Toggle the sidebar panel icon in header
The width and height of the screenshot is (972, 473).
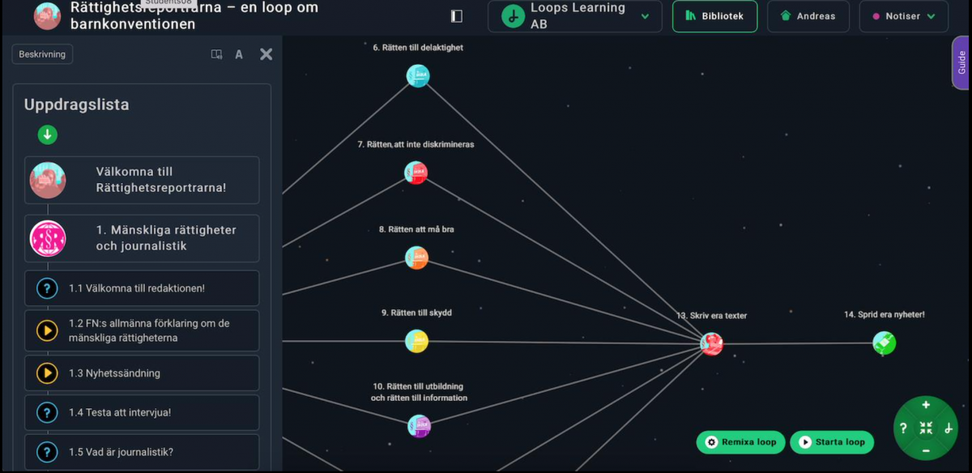457,16
